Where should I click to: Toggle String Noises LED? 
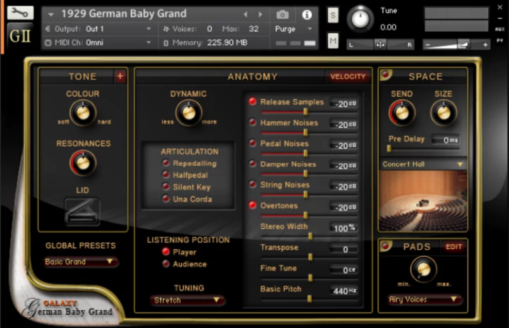(x=253, y=184)
